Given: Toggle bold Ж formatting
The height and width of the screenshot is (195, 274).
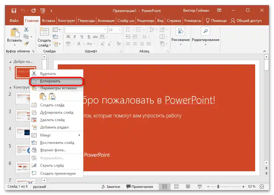Looking at the screenshot, I should (68, 37).
